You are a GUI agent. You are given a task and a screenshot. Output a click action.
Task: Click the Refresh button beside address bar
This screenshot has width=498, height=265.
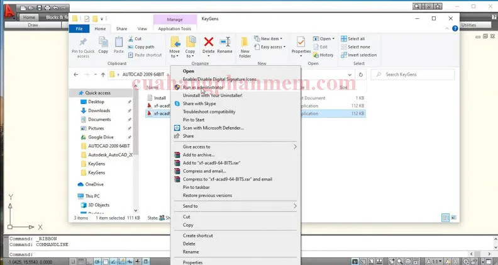(x=361, y=74)
